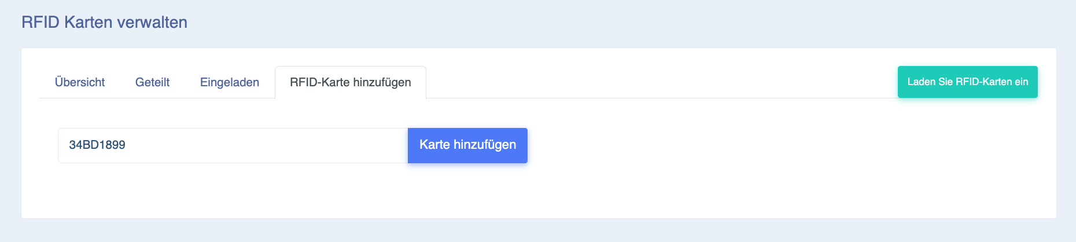View shared RFID cards via Geteilt
The width and height of the screenshot is (1076, 242).
(152, 82)
